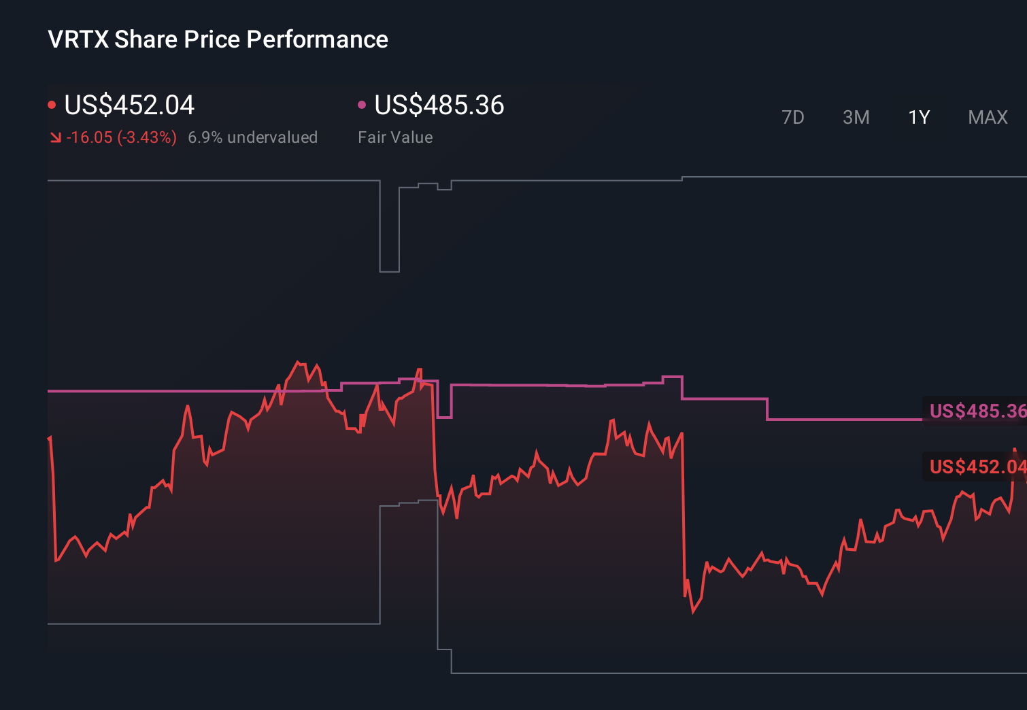This screenshot has width=1027, height=710.
Task: Select the US$452.04 price tag label
Action: 977,467
